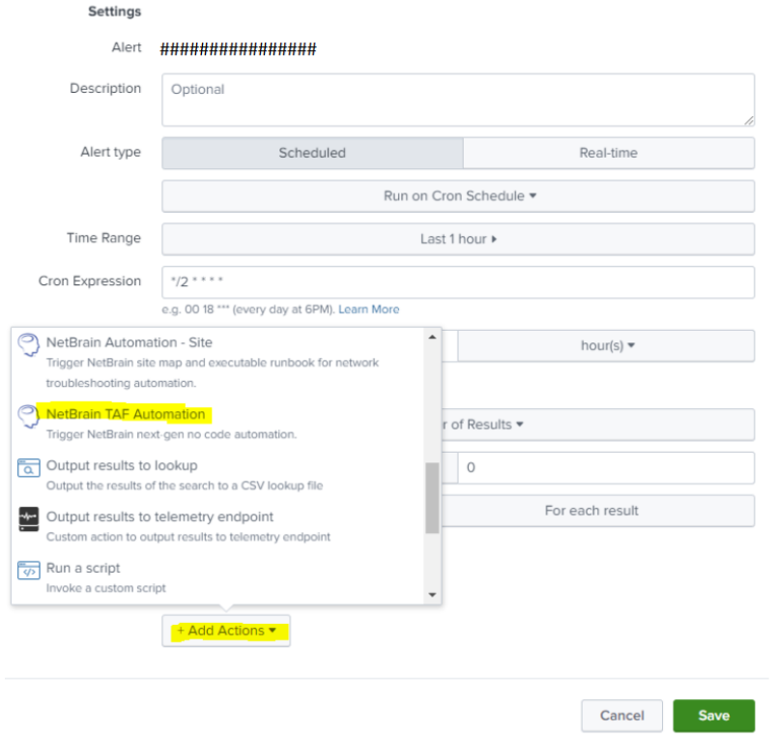Viewport: 776px width, 738px height.
Task: Click the actions list scroll-down arrow
Action: (432, 595)
